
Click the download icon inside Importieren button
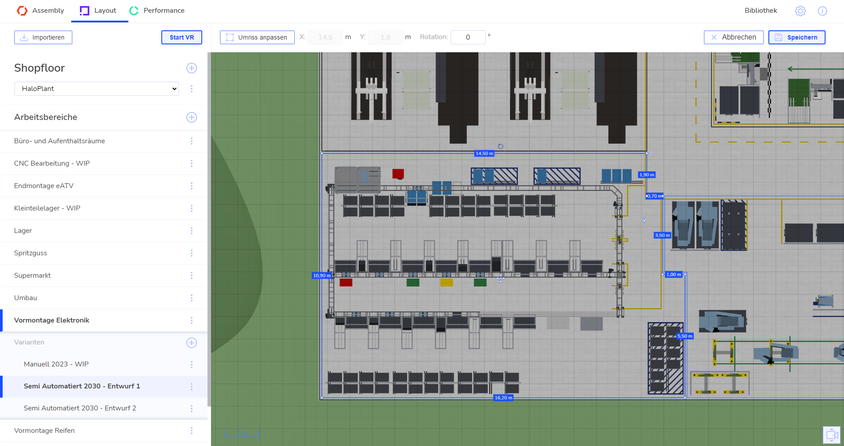tap(24, 37)
